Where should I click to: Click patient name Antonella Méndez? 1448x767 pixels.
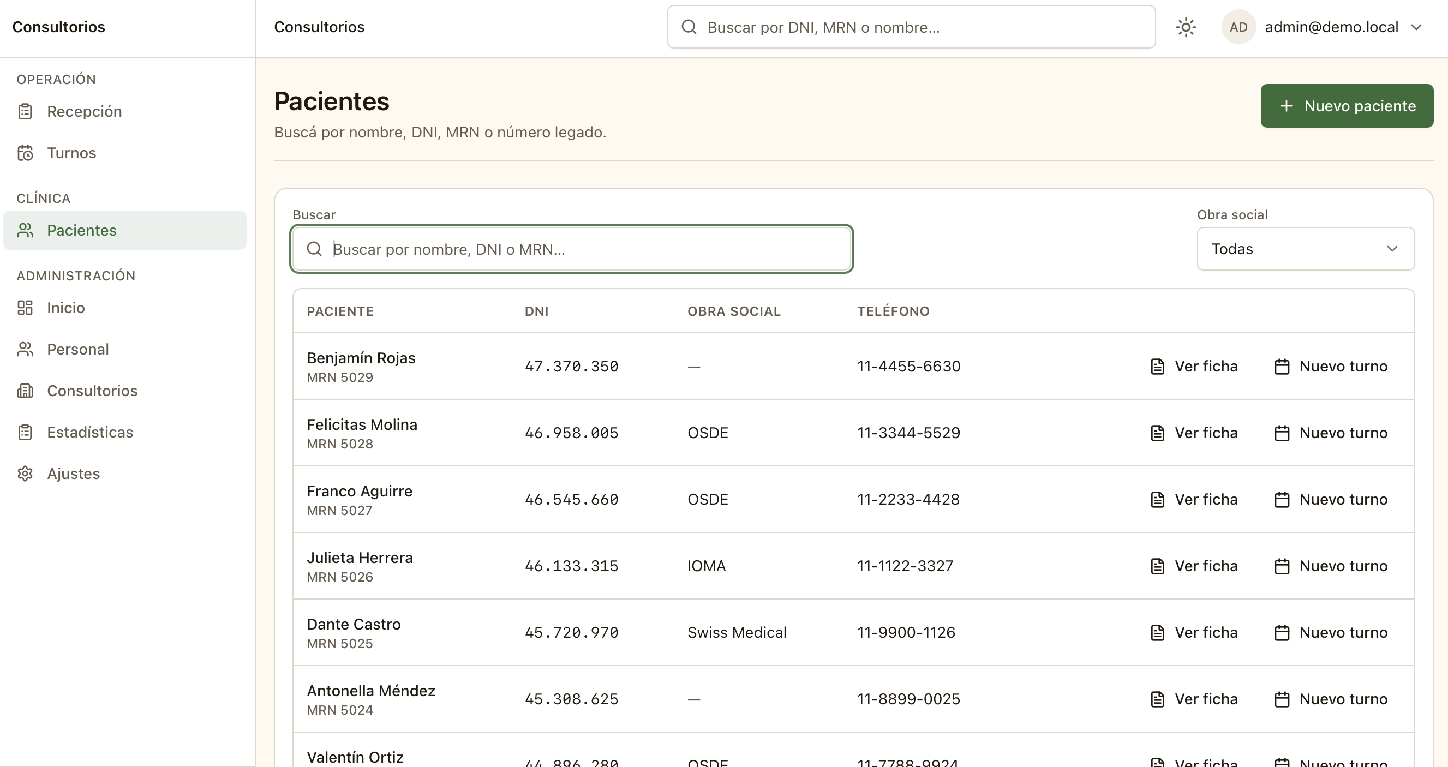(371, 691)
